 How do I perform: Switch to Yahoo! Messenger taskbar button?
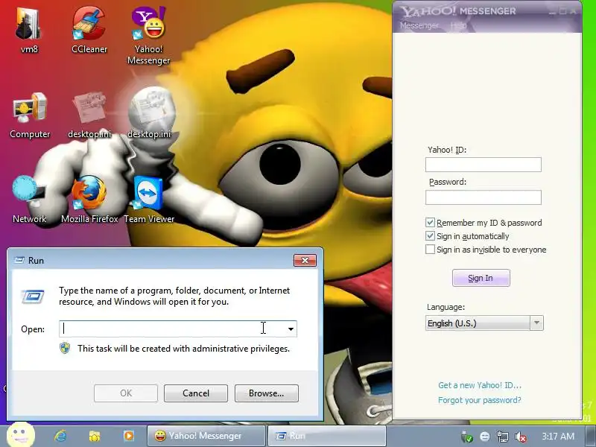point(206,436)
